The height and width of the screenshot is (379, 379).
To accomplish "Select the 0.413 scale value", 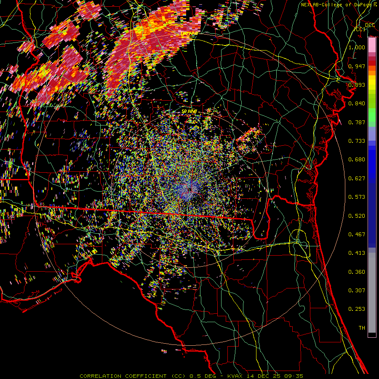I will coord(357,253).
